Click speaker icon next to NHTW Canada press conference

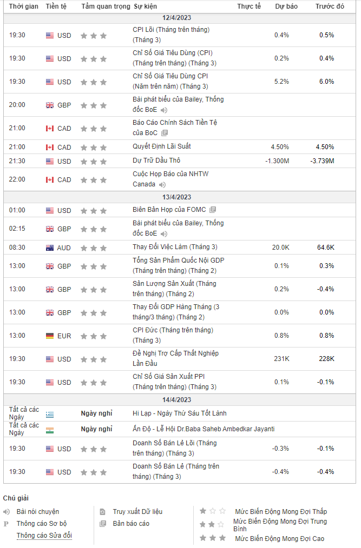[162, 185]
